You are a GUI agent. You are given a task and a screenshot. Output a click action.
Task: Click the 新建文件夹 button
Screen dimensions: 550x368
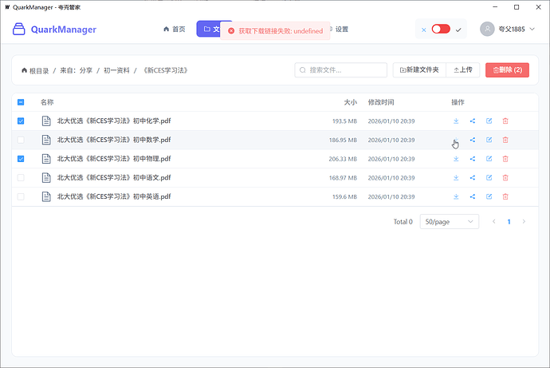click(x=419, y=70)
